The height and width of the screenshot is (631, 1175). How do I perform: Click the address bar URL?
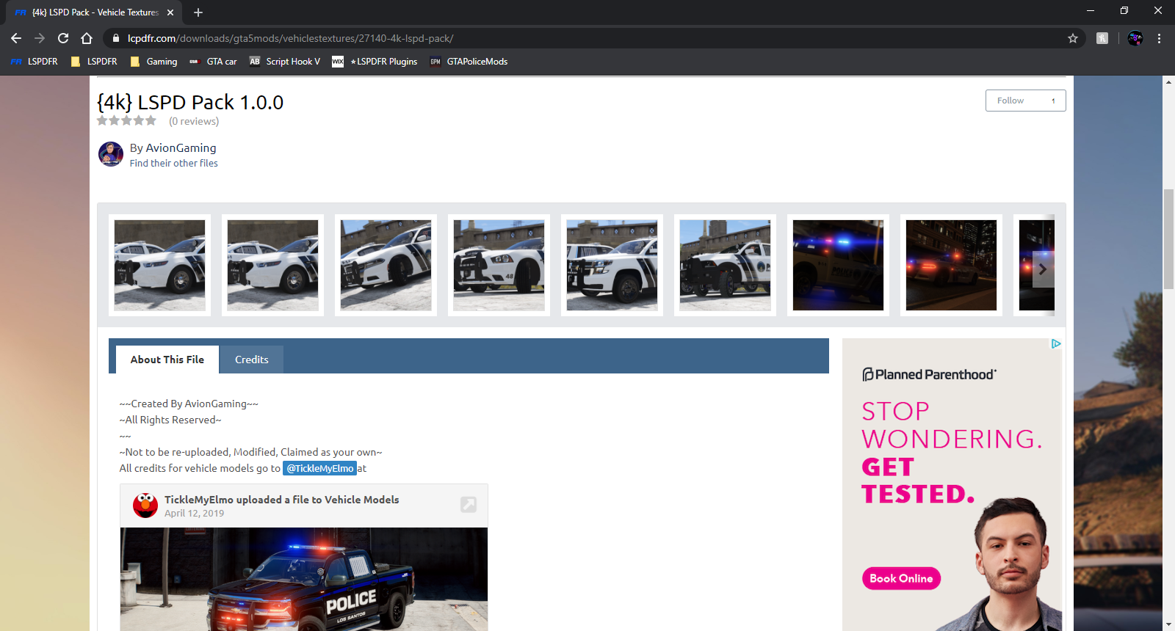(x=290, y=38)
